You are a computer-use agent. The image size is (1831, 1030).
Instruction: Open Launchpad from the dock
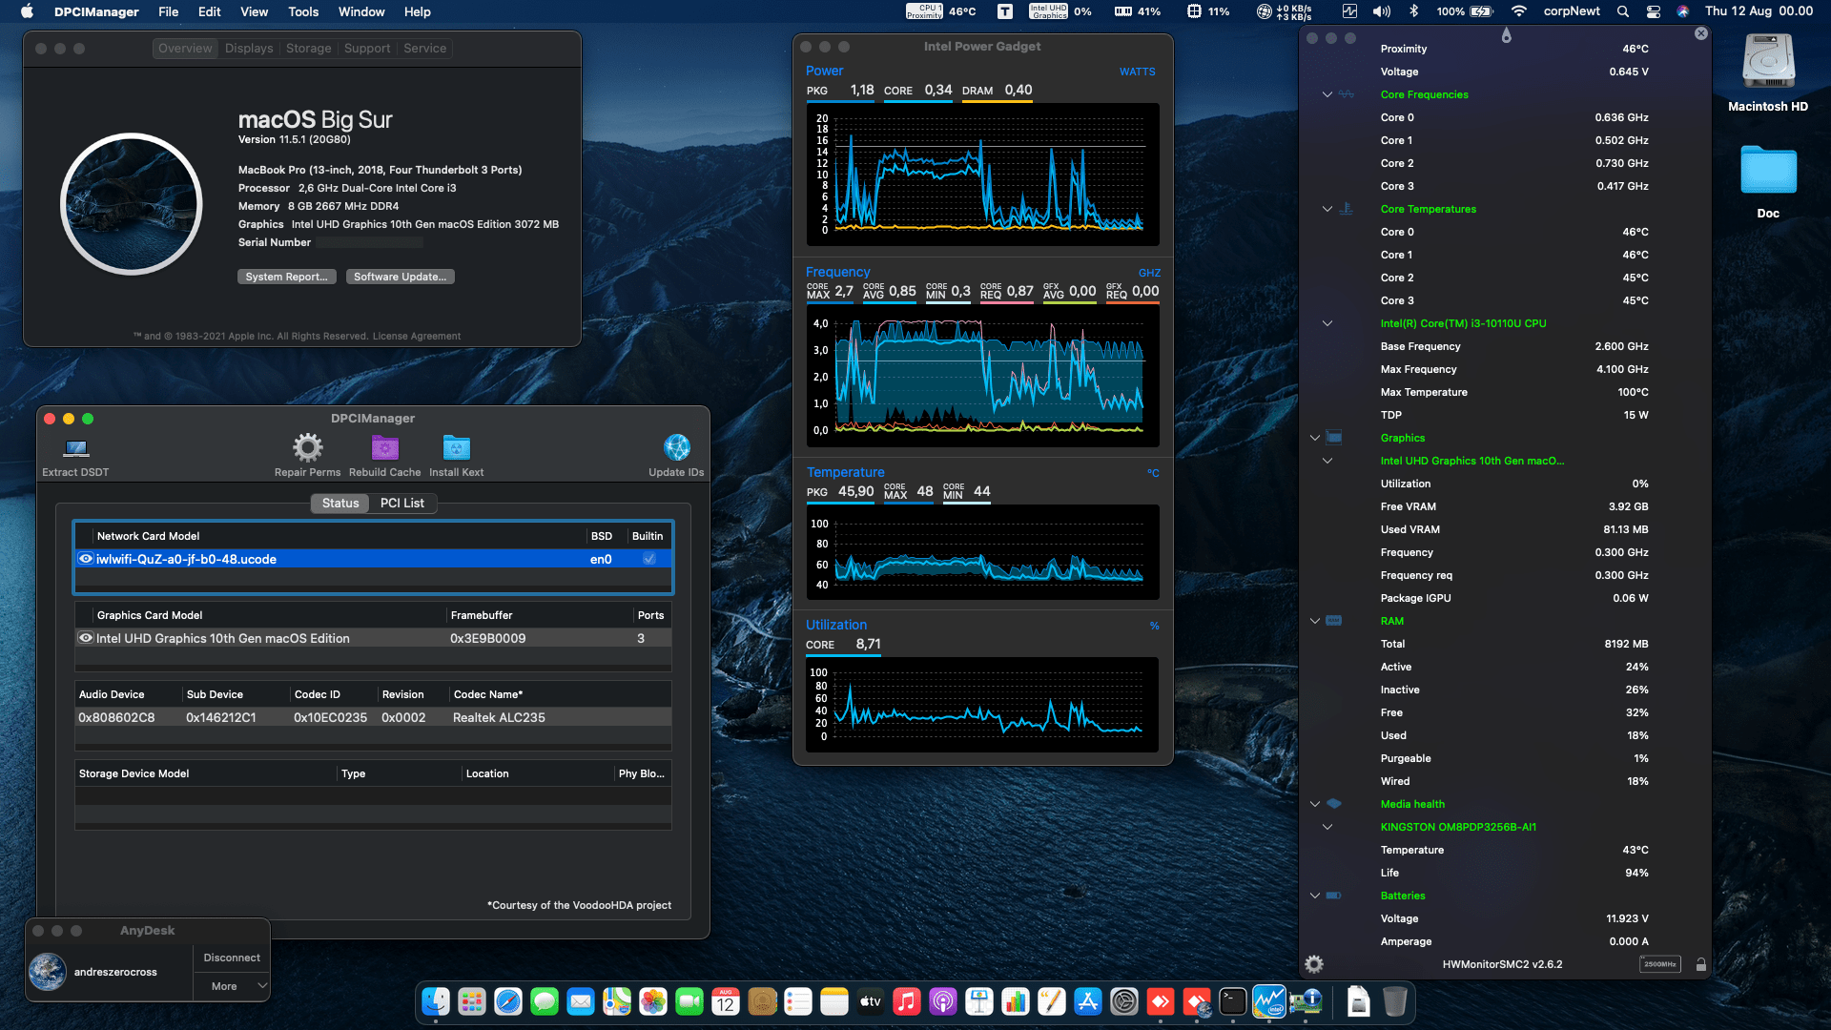pyautogui.click(x=472, y=1001)
